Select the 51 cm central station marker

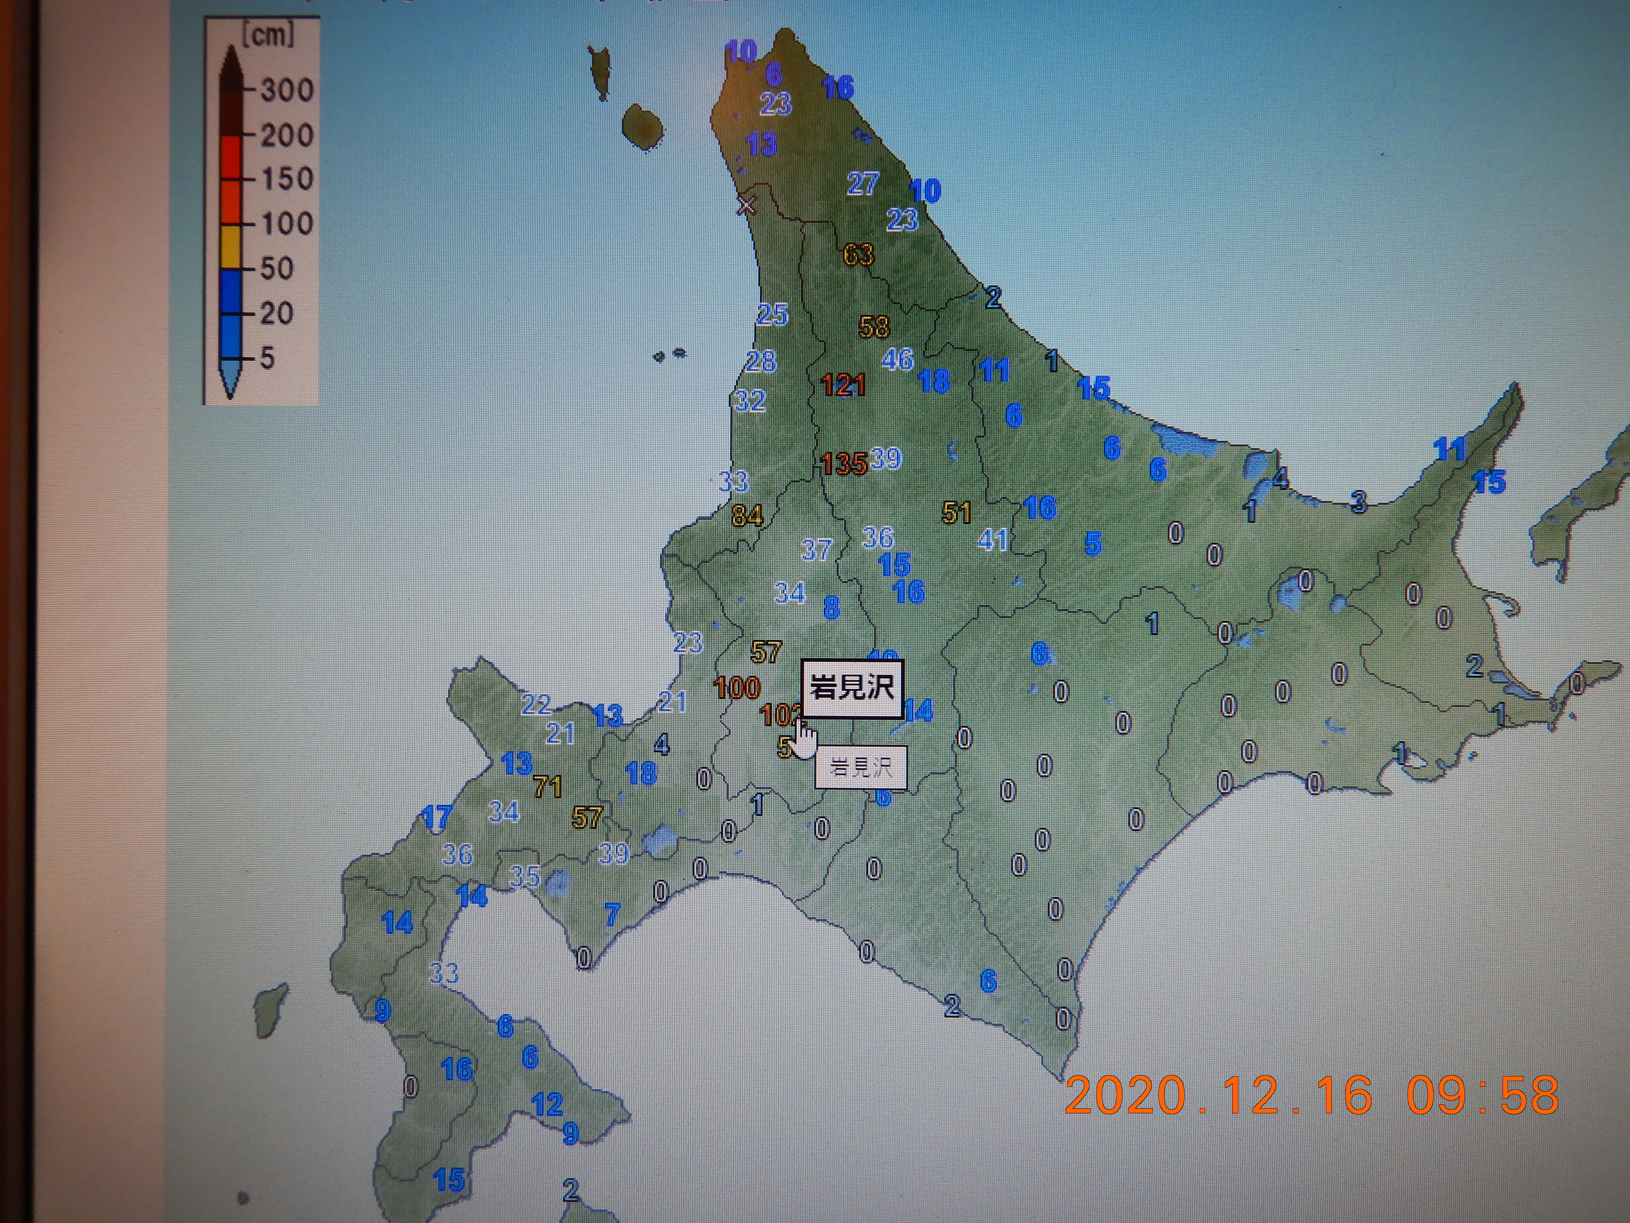click(x=956, y=512)
